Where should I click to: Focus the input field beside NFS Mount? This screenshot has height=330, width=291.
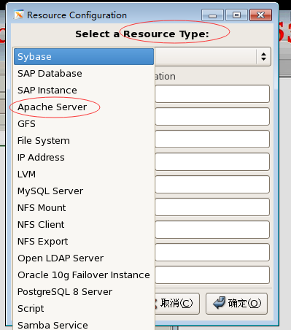[212, 207]
